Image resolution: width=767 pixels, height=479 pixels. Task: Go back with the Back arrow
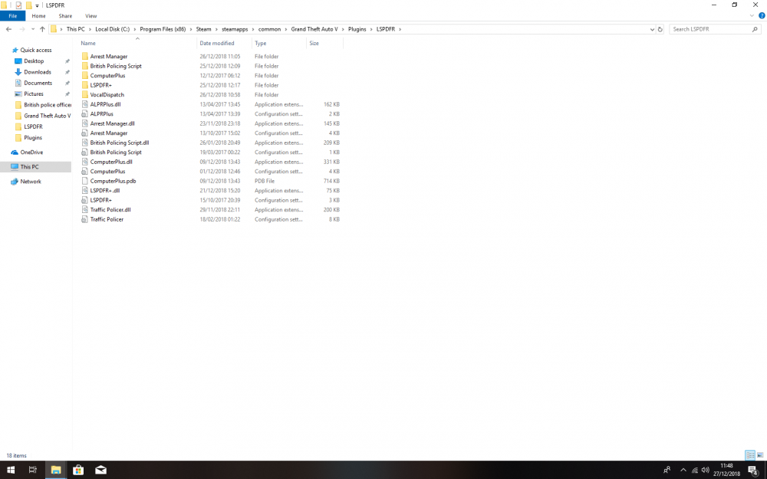click(8, 29)
